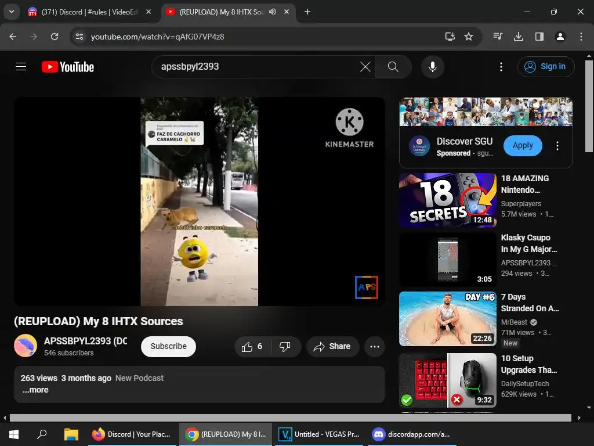
Task: Close the Discord tab
Action: (148, 12)
